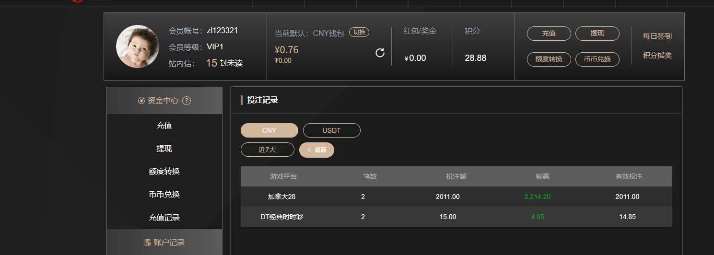Refresh the CNY wallet balance
The height and width of the screenshot is (255, 714).
pyautogui.click(x=380, y=53)
